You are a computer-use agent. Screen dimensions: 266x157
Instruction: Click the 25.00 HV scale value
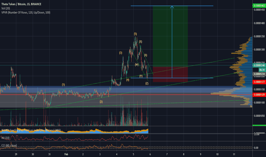click(257, 134)
